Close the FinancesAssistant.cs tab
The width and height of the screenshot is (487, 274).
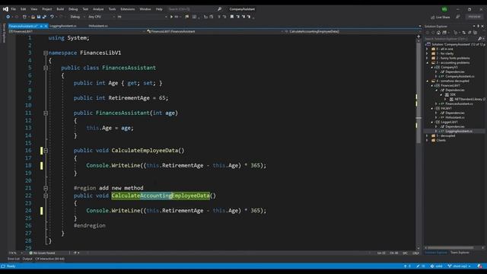pyautogui.click(x=46, y=26)
